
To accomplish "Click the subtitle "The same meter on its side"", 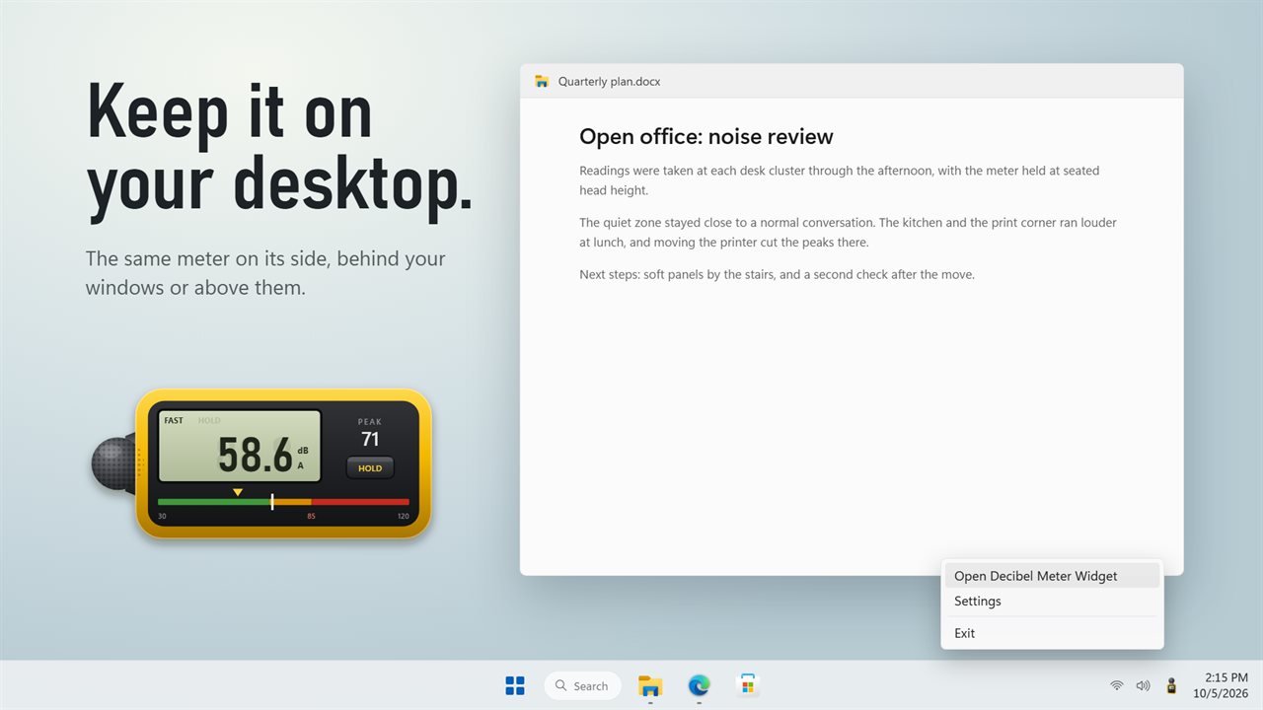I will click(x=265, y=273).
